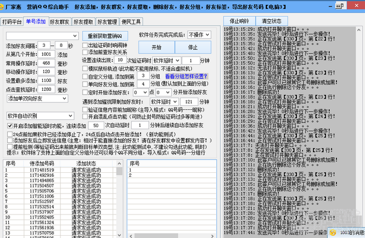Screen dimensions: 365x238
Task: Click the maximum interval field showing 8
Action: [x=61, y=46]
